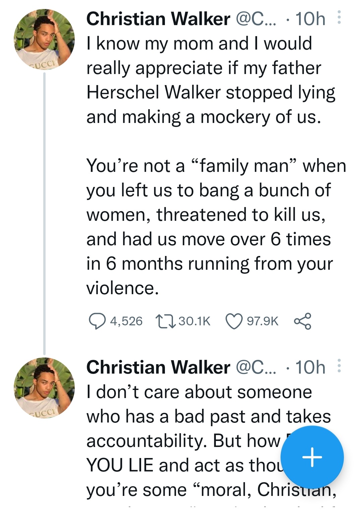View the 97.9K likes count
Screen dimensions: 362x519
[262, 321]
